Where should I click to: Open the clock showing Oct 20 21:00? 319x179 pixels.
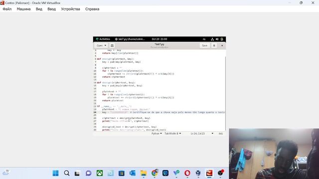(159, 39)
